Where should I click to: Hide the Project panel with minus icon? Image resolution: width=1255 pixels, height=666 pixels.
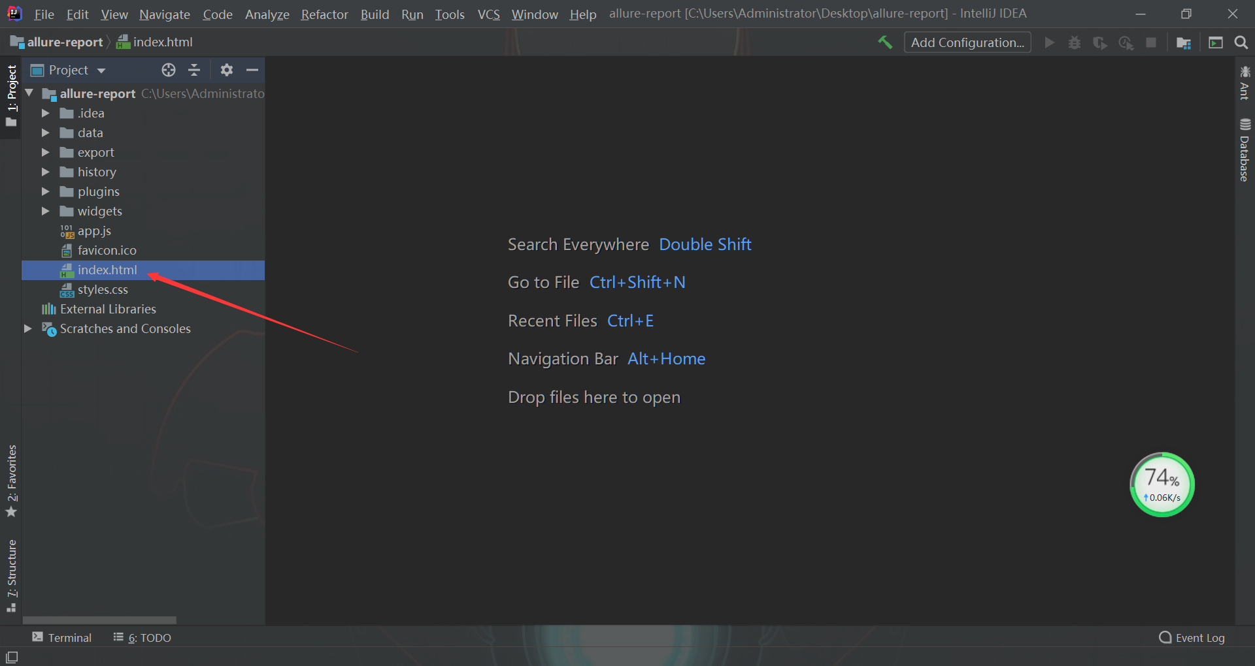252,70
